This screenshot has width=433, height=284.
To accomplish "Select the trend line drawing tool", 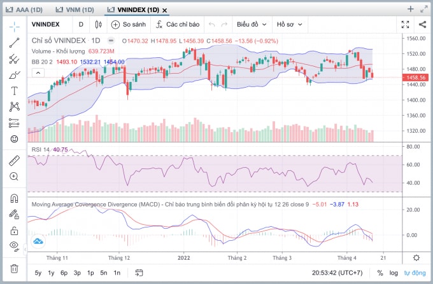I will coord(15,43).
